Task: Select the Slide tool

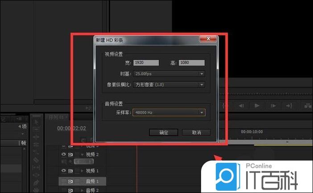Action: (x=36, y=175)
